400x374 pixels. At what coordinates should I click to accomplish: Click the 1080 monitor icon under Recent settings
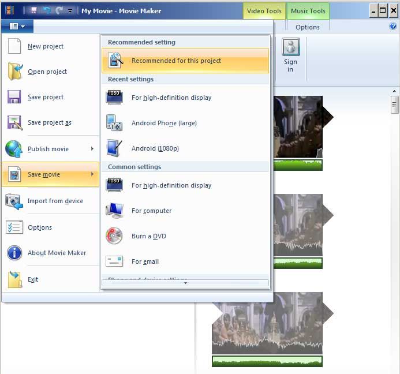pyautogui.click(x=114, y=97)
